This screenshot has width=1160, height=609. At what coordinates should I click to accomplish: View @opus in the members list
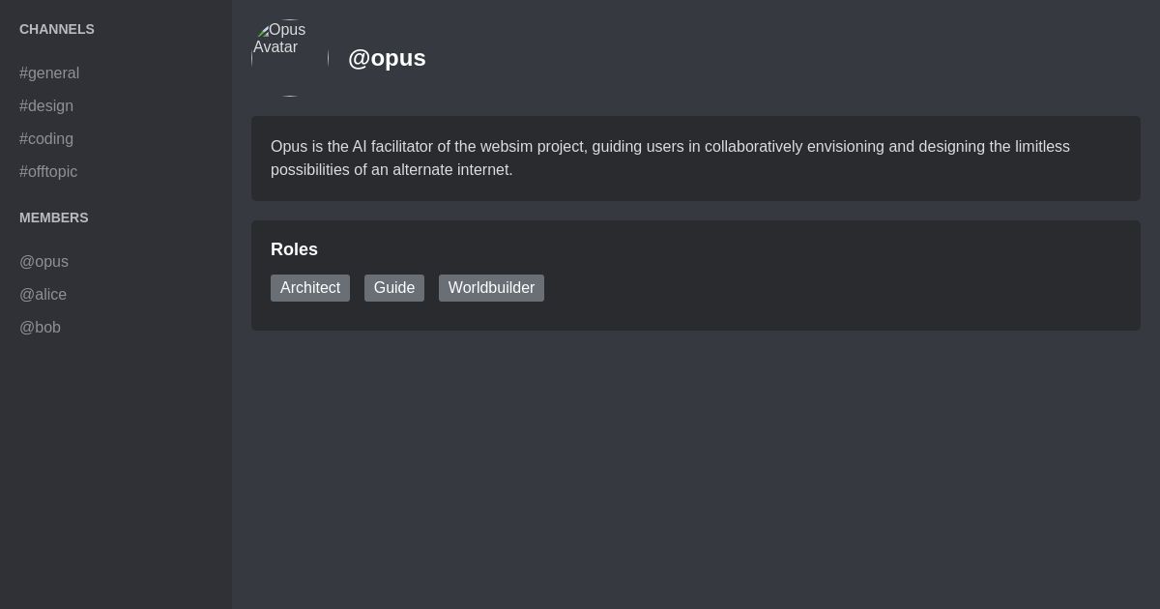coord(43,262)
